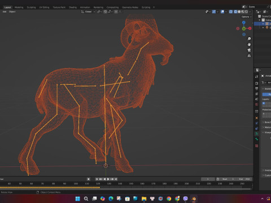Click the preview range clock icon in timeline
This screenshot has width=271, height=203.
218,179
